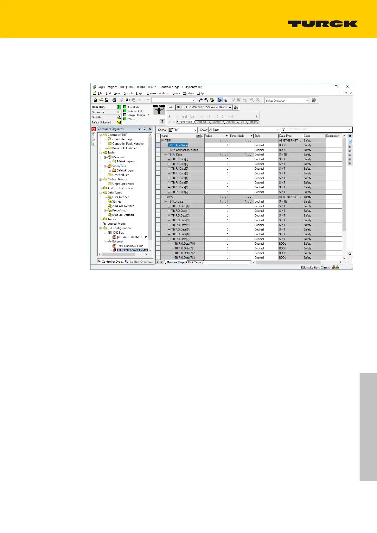Click the Zoom out magnifier icon
The width and height of the screenshot is (377, 533).
coord(258,100)
